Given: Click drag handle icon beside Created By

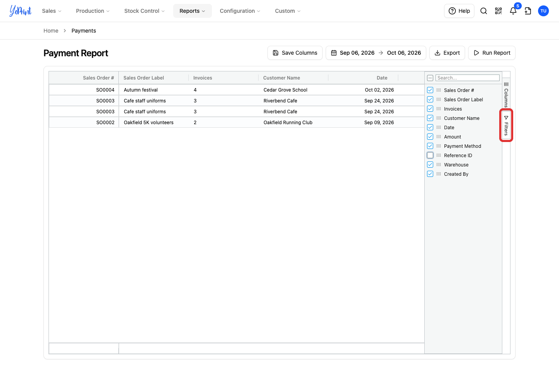Looking at the screenshot, I should (439, 174).
